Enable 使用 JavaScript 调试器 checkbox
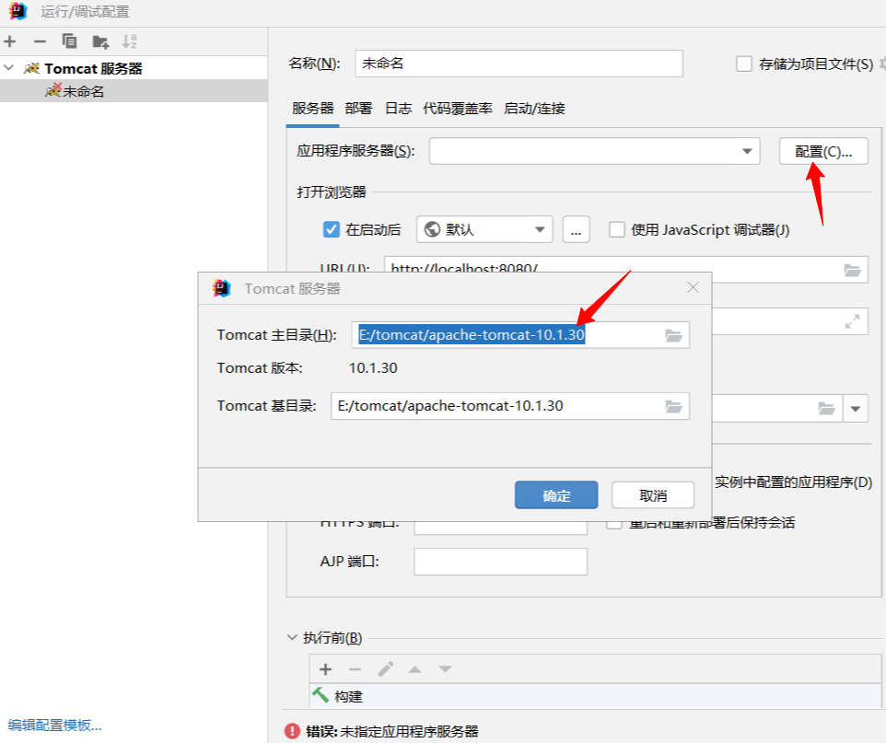 [616, 229]
